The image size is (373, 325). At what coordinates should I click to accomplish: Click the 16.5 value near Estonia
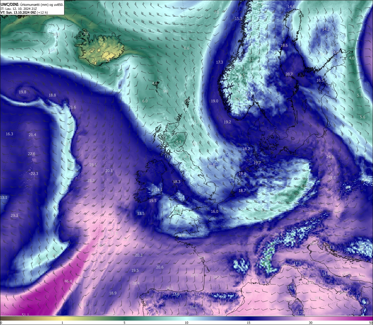[x=320, y=80]
